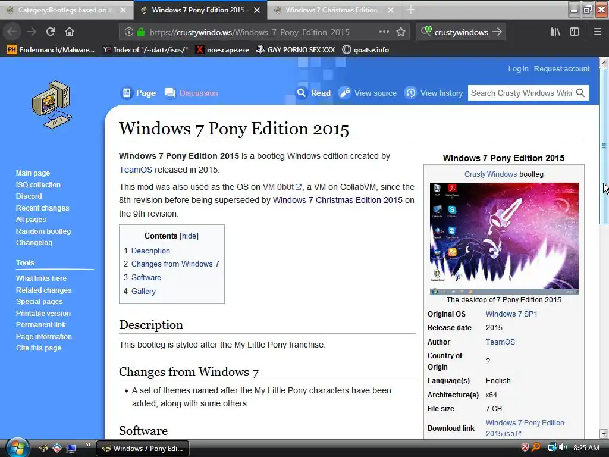Click the Windows 7 Pony Edi... taskbar button
Viewport: 609px width, 457px height.
point(142,449)
